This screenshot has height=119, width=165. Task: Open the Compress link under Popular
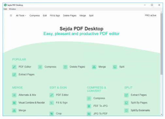pos(50,67)
